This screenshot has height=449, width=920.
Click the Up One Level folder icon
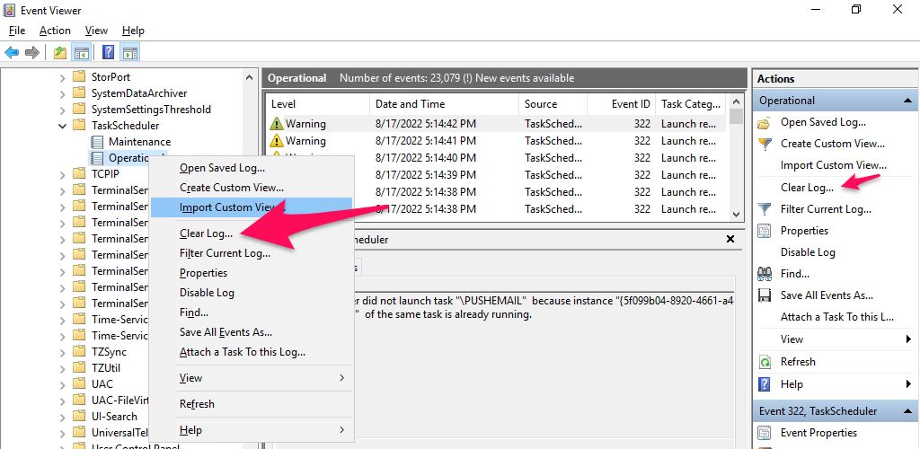(59, 52)
